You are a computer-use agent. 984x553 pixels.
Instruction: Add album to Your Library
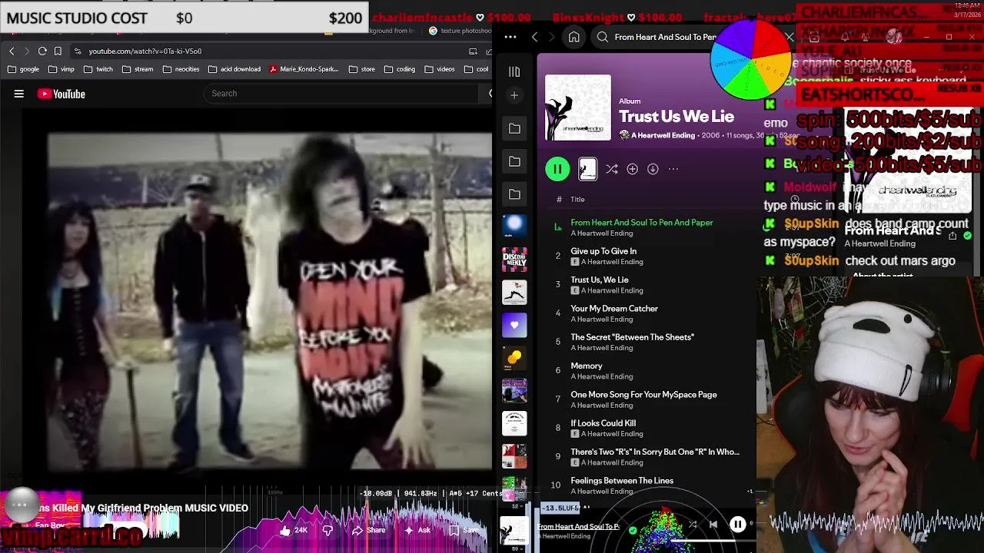[632, 169]
